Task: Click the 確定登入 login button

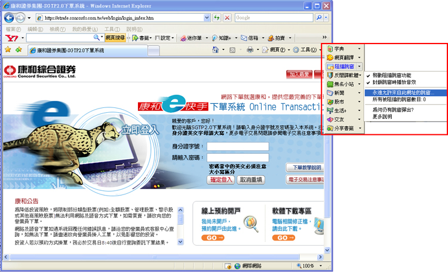Action: pyautogui.click(x=221, y=180)
